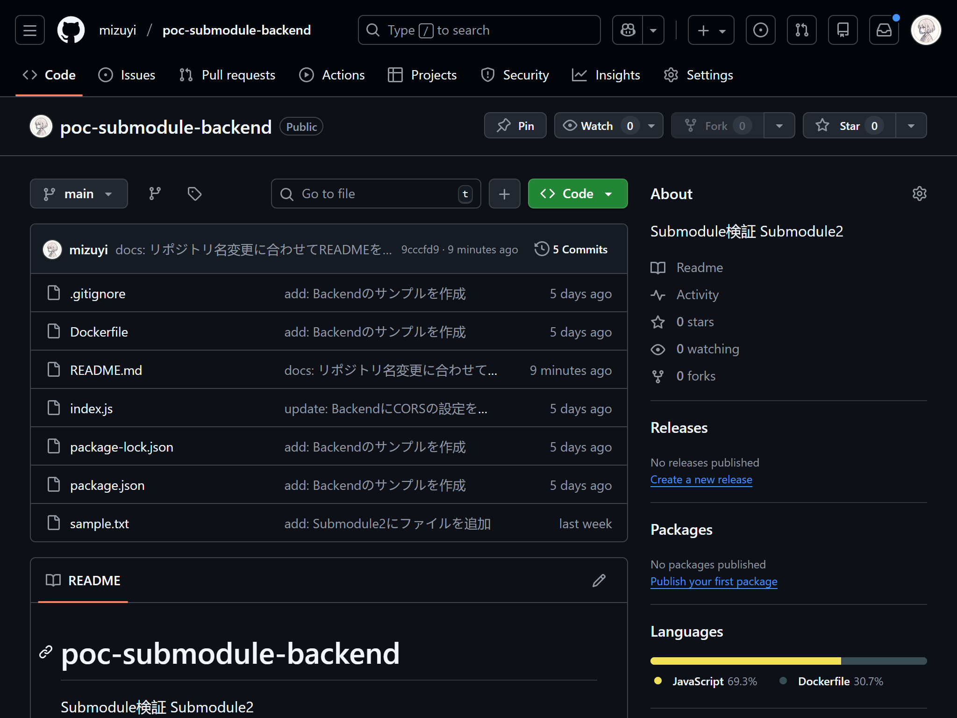This screenshot has height=718, width=957.
Task: Switch to the Actions tab
Action: coord(332,75)
